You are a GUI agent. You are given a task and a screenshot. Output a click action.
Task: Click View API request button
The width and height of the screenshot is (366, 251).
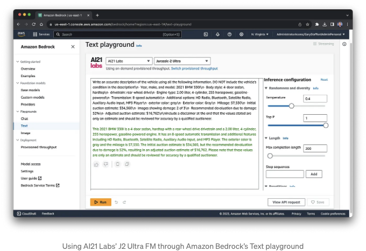(286, 202)
